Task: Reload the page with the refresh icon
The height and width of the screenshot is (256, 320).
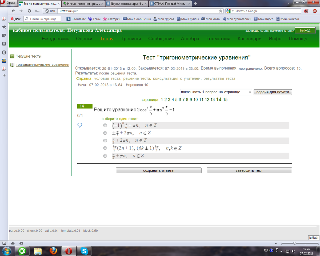Action: 29,11
